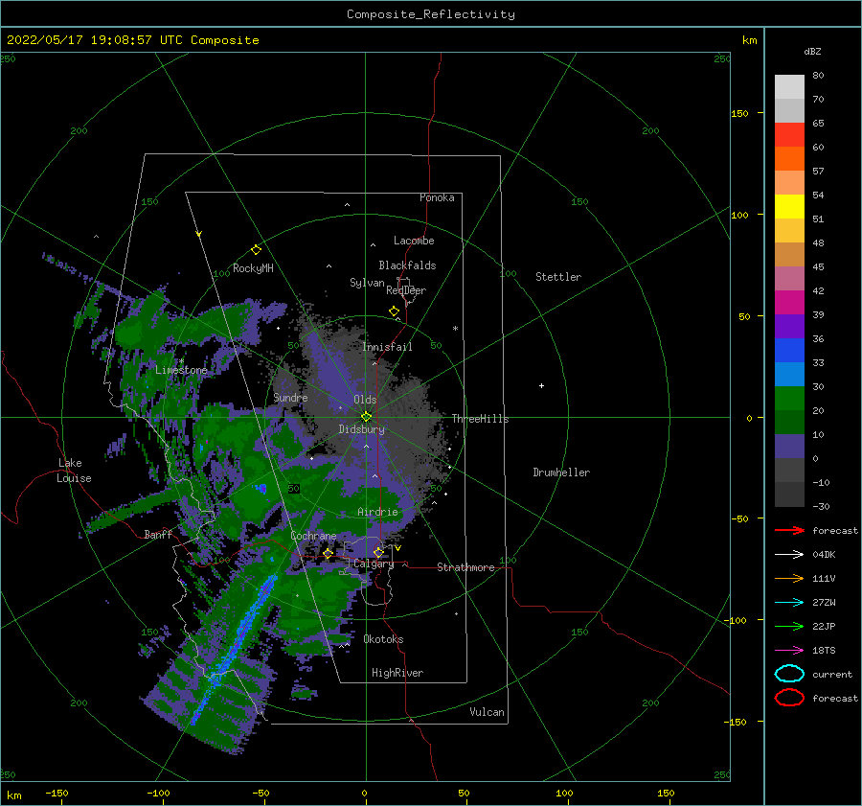Viewport: 862px width, 806px height.
Task: Click the green 22JP arrow icon
Action: [789, 626]
